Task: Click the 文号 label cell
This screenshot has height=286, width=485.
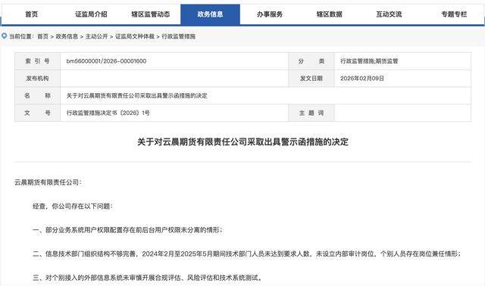Action: (x=37, y=113)
